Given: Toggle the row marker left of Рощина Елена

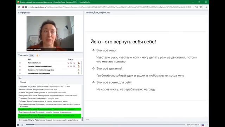Looking at the screenshot, I should (x=20, y=73).
